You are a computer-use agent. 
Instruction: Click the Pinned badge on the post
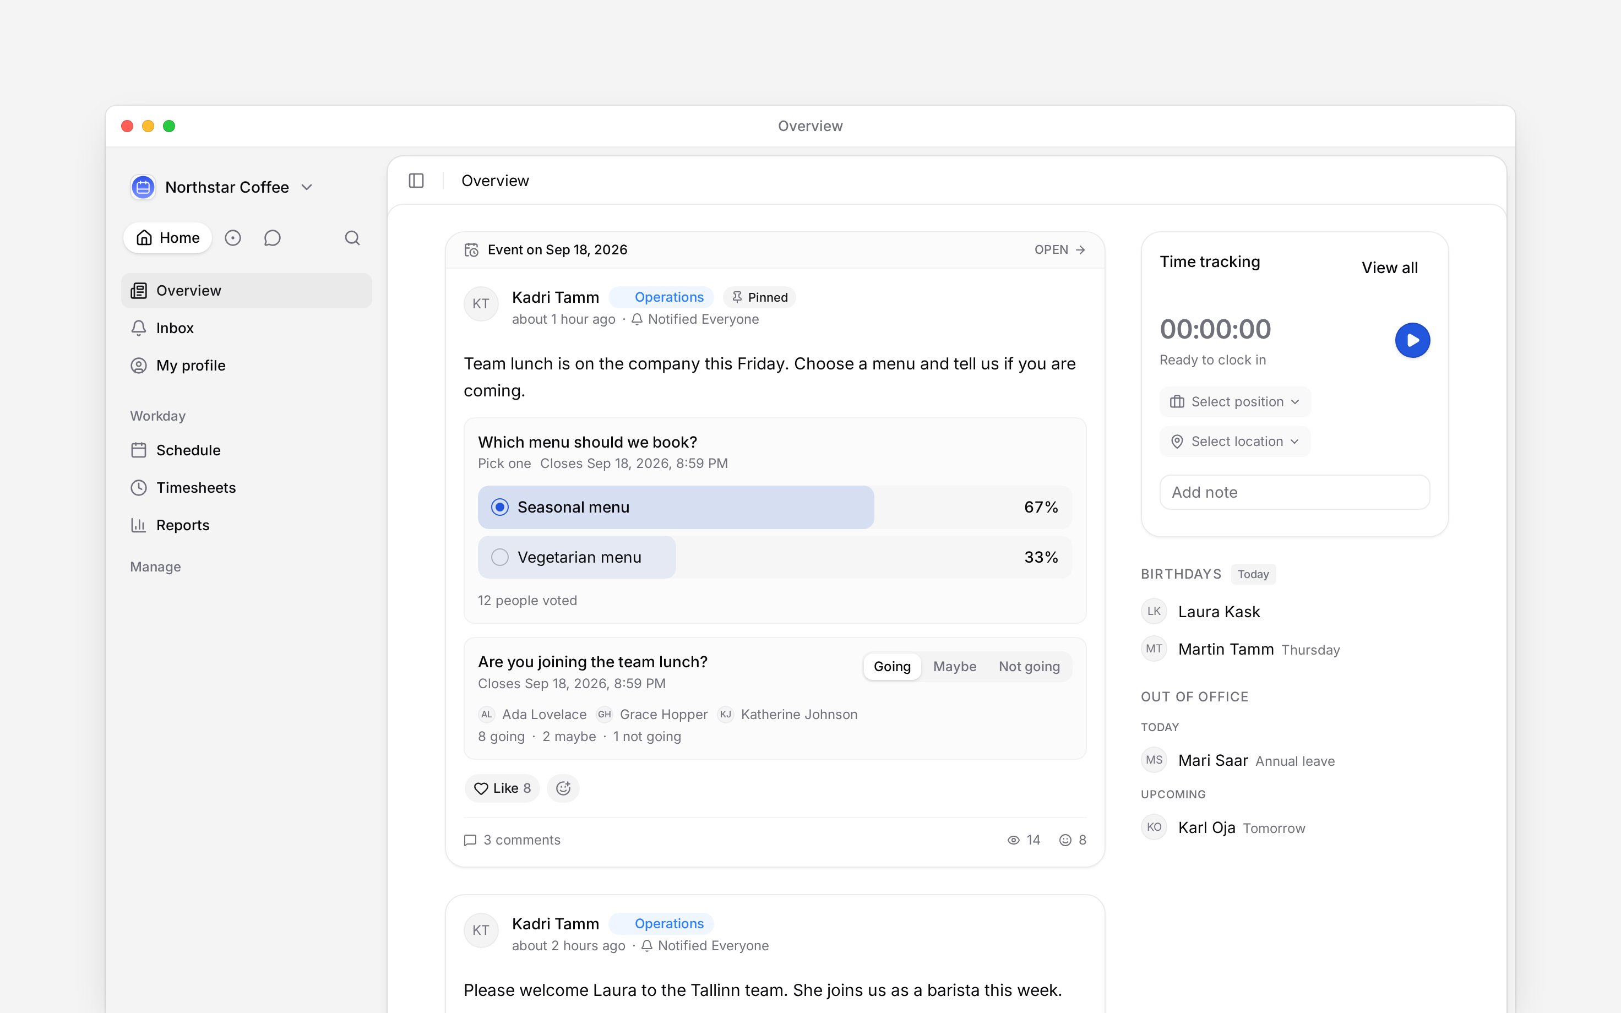760,297
